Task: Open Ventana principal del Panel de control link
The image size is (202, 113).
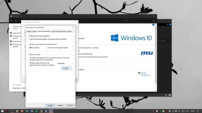Action: (x=17, y=27)
